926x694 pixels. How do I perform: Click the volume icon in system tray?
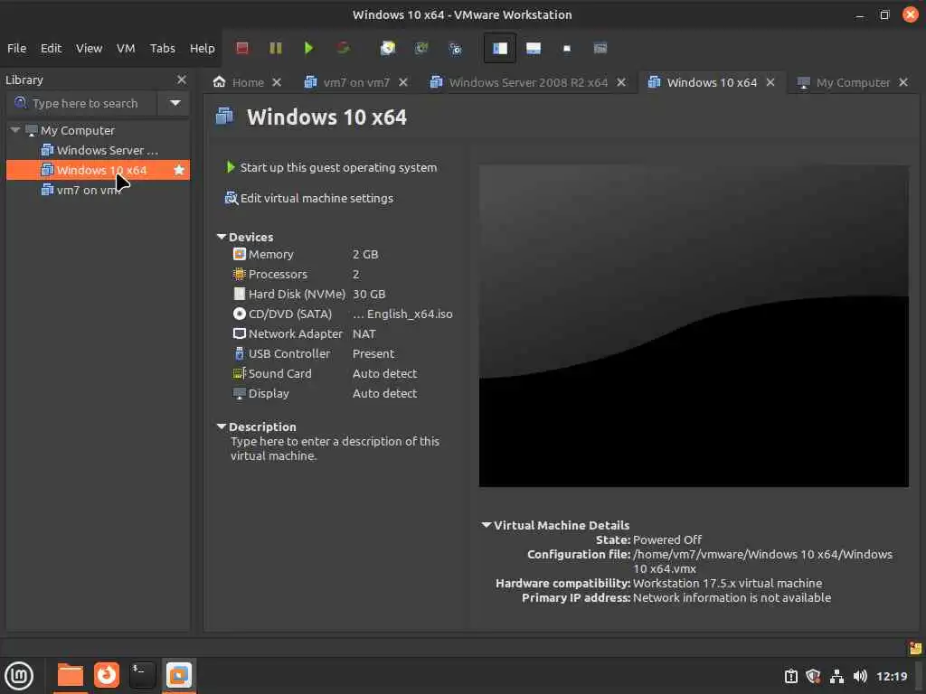(x=860, y=676)
